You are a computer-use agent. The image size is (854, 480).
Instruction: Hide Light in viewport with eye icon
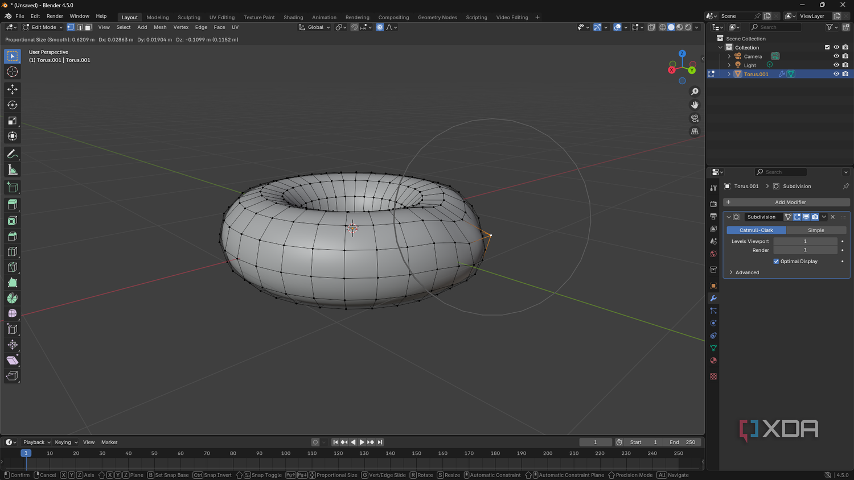click(836, 65)
